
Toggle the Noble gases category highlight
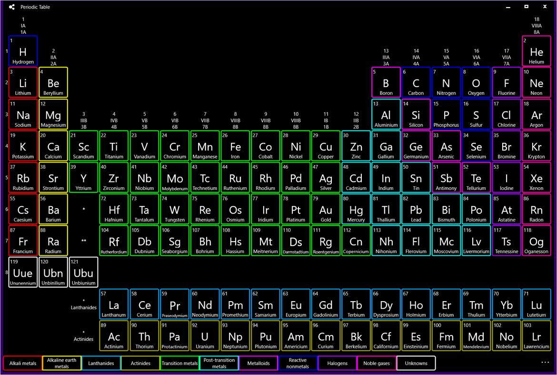tap(376, 363)
